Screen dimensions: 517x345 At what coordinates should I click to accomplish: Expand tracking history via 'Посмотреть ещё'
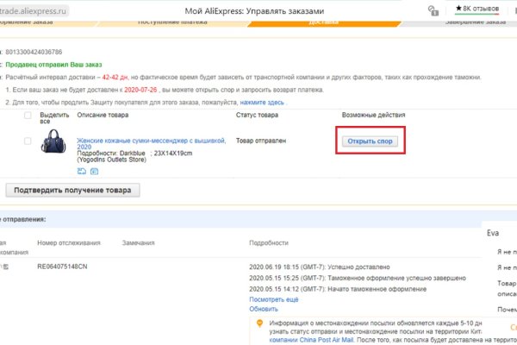[274, 298]
